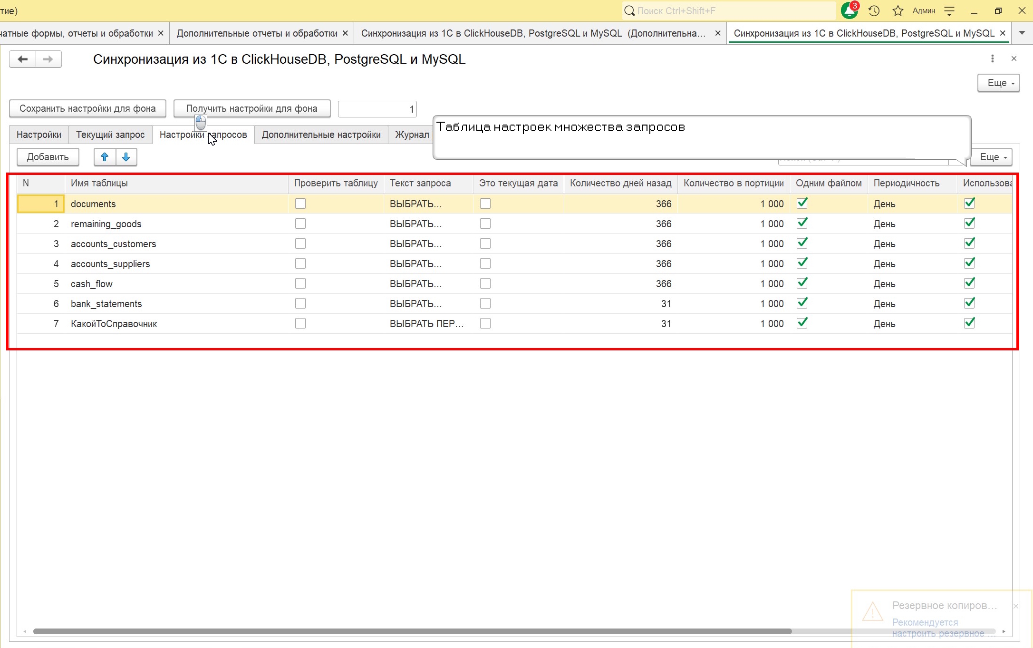Switch to Дополнительные настройки tab
Image resolution: width=1033 pixels, height=648 pixels.
point(321,135)
